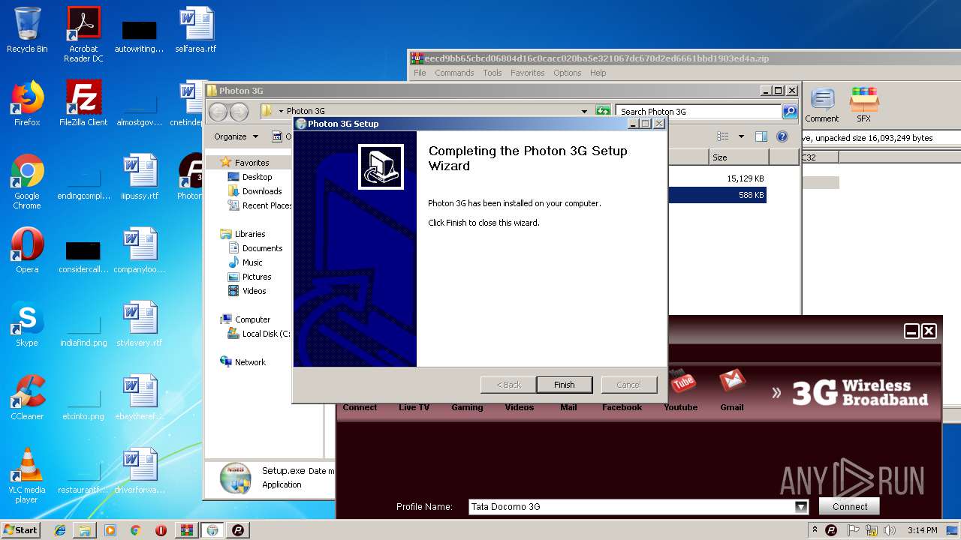Click the Size column header in Explorer

pyautogui.click(x=739, y=157)
